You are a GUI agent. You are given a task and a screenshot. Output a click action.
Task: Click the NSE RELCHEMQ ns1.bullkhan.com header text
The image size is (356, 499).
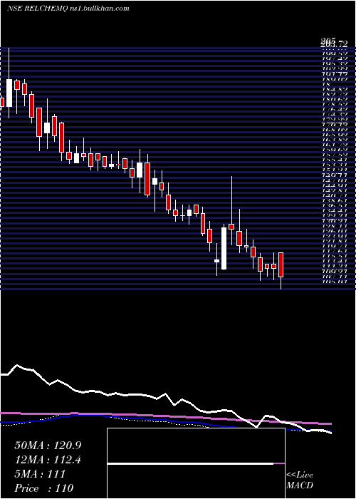coord(68,9)
